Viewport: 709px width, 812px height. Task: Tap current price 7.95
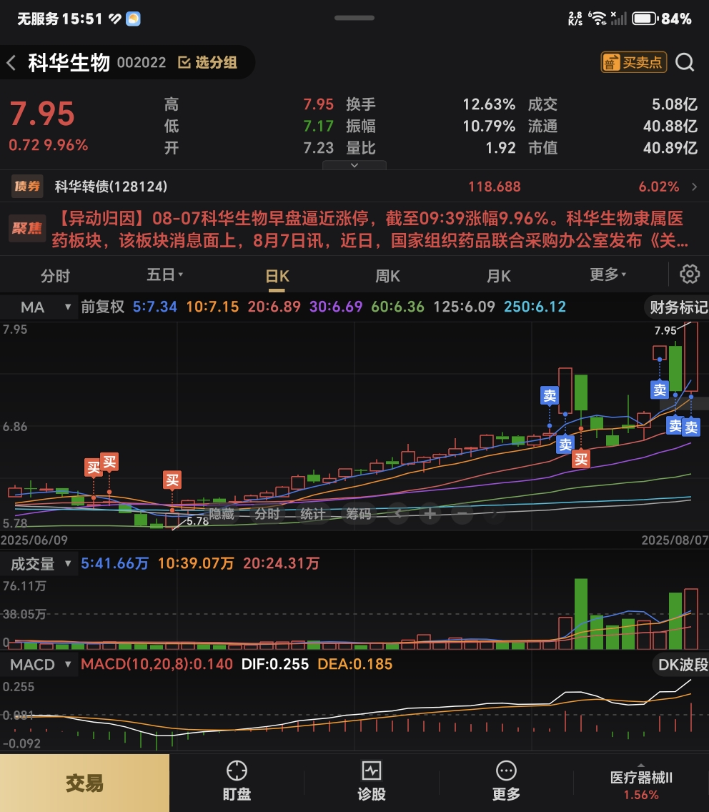point(42,114)
